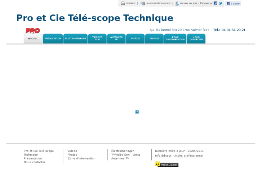Screen dimensions: 262x196
Task: Share on Twitter via the bird icon
Action: 221,3
